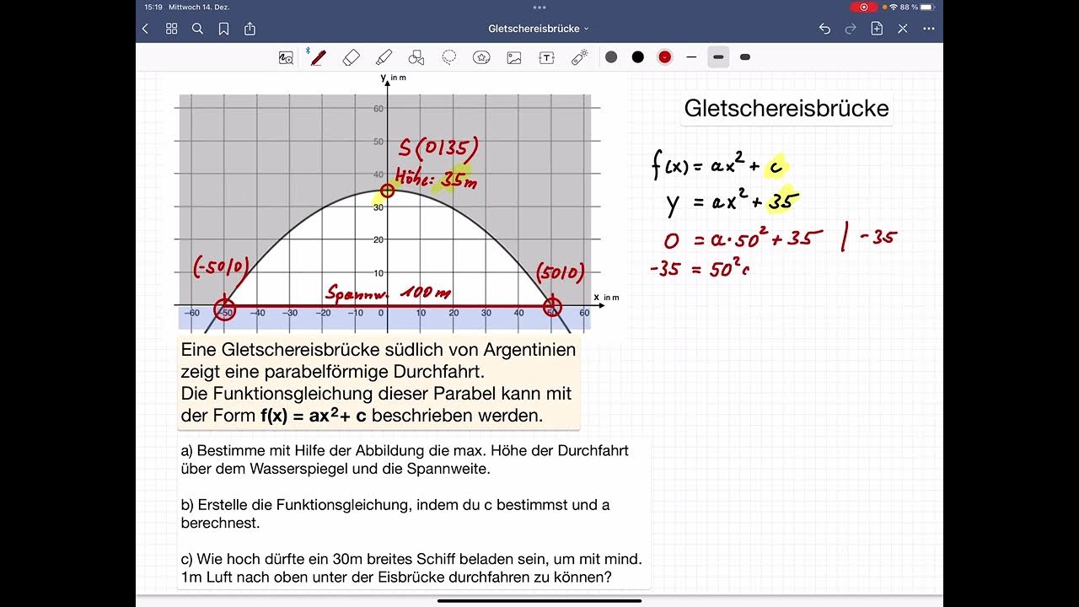
Task: Redo the last undone stroke
Action: tap(851, 29)
